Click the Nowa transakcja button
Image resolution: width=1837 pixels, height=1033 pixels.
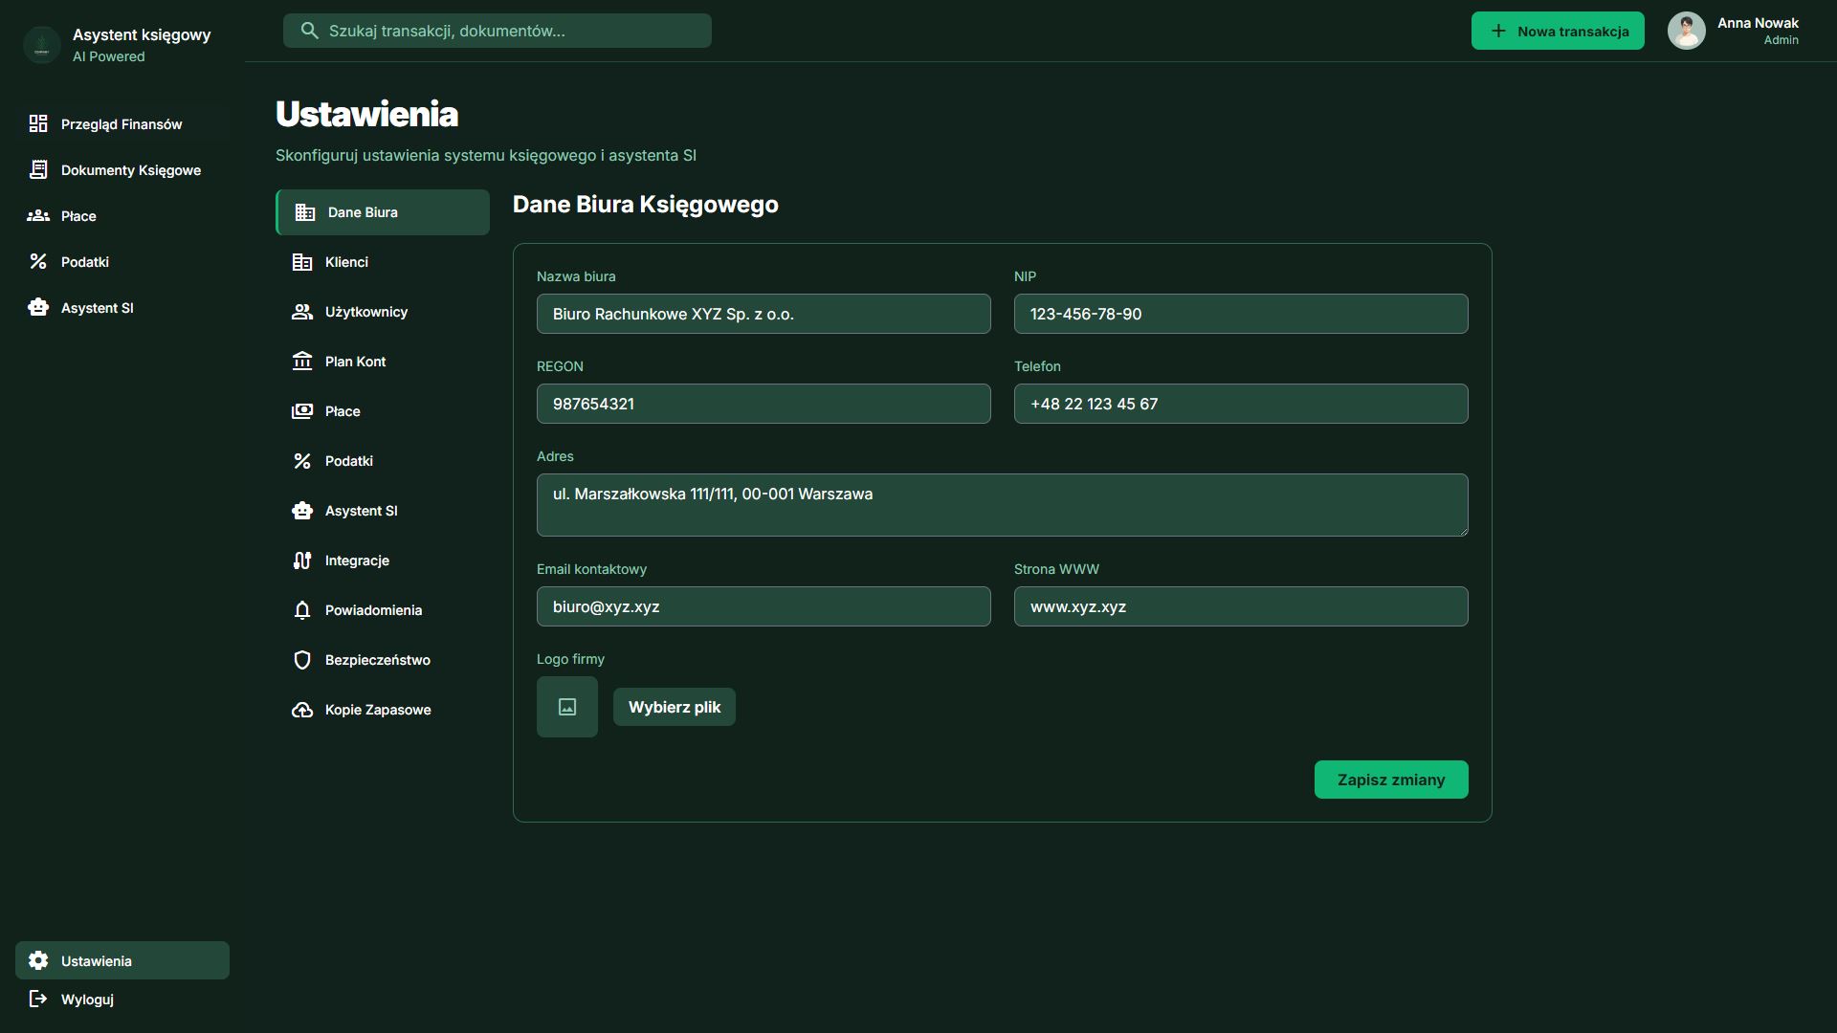[1558, 31]
